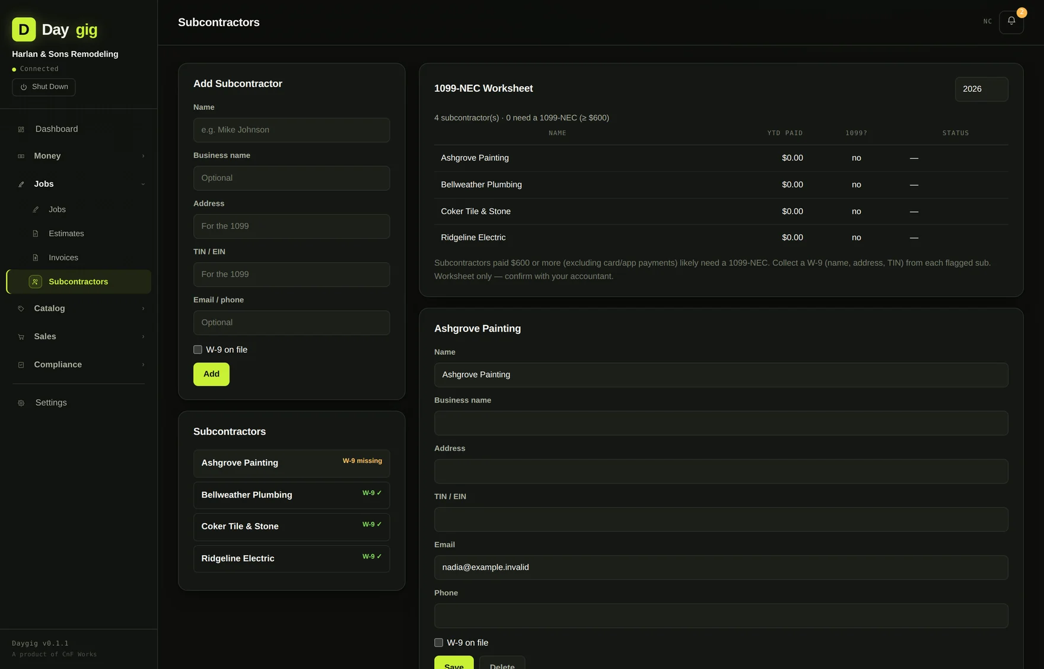Screen dimensions: 1044x669
Task: Select Subcontractors in sidebar
Action: pyautogui.click(x=79, y=282)
